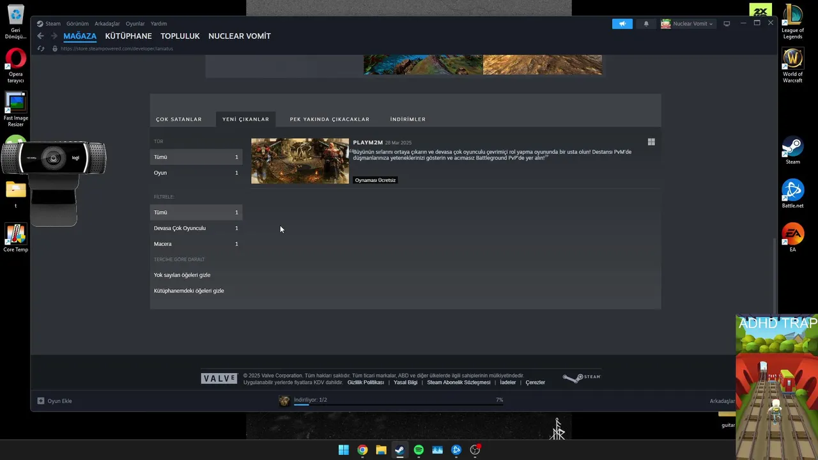Image resolution: width=818 pixels, height=460 pixels.
Task: Click the Windows Start button
Action: 344,450
